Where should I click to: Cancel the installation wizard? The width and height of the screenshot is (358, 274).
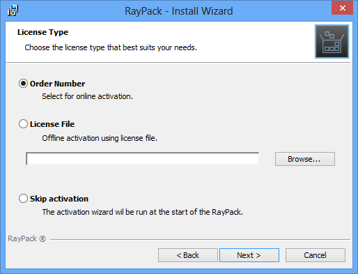316,255
